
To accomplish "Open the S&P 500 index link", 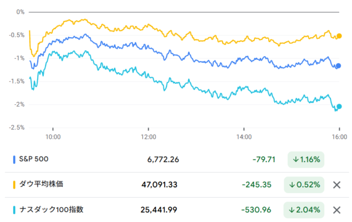I will pos(34,159).
